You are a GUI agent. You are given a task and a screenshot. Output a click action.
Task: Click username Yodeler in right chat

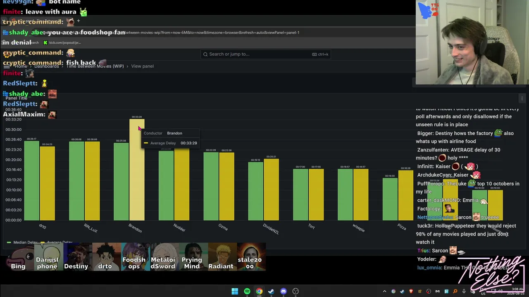pyautogui.click(x=427, y=259)
